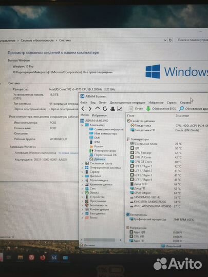Open AIDA64 from the taskbar 64 icon
Screen dimensions: 208x277
(x=54, y=258)
